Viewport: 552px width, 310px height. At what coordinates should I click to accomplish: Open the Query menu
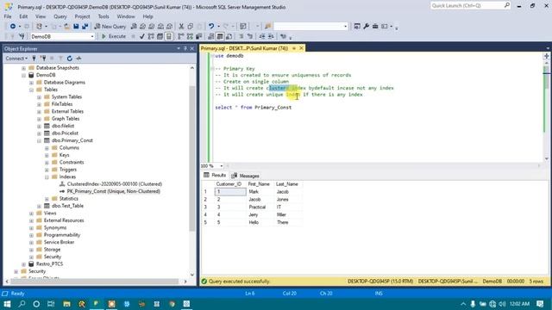point(60,16)
